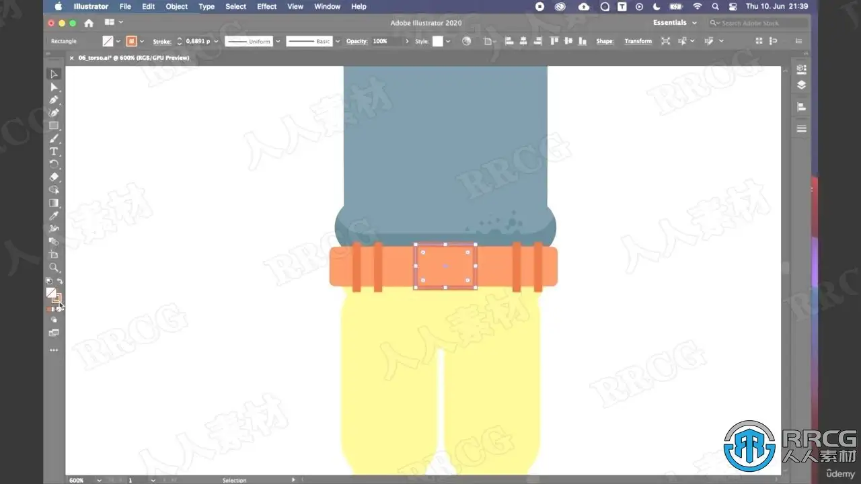861x484 pixels.
Task: Select the Artboard tool
Action: click(x=54, y=255)
